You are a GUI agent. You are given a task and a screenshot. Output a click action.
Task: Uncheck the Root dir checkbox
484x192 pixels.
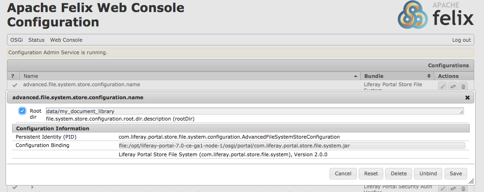click(22, 111)
